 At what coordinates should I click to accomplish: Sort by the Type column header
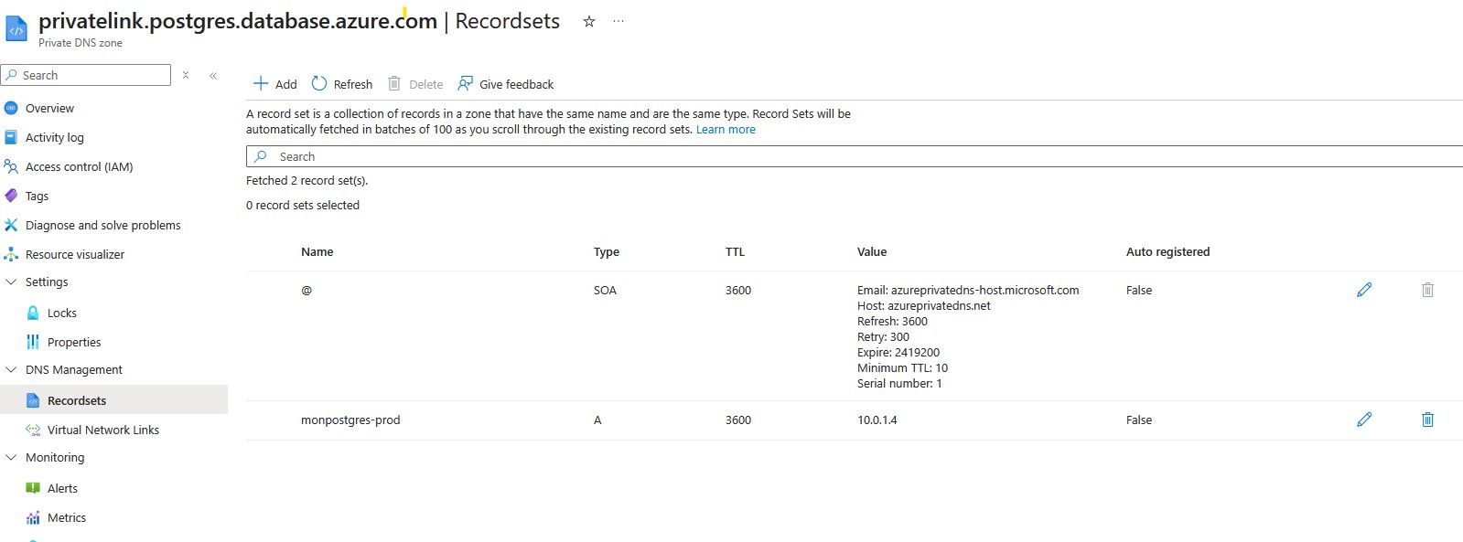point(607,251)
